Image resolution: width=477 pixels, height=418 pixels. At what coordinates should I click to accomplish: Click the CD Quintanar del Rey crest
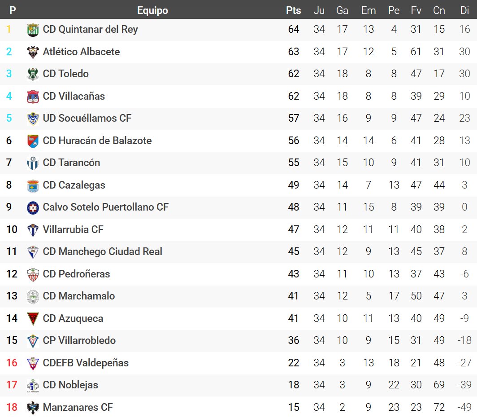click(x=33, y=30)
